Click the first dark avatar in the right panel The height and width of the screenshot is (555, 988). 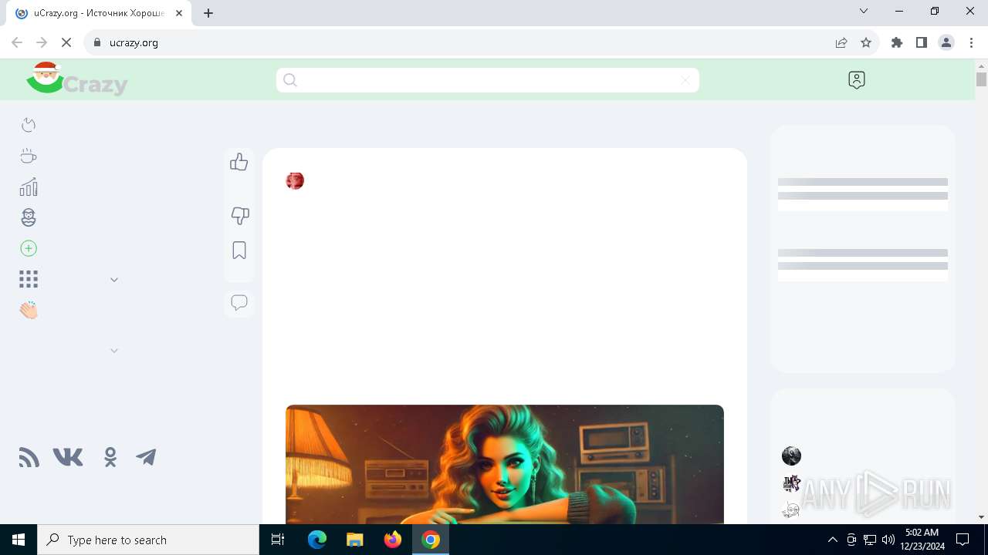click(791, 456)
